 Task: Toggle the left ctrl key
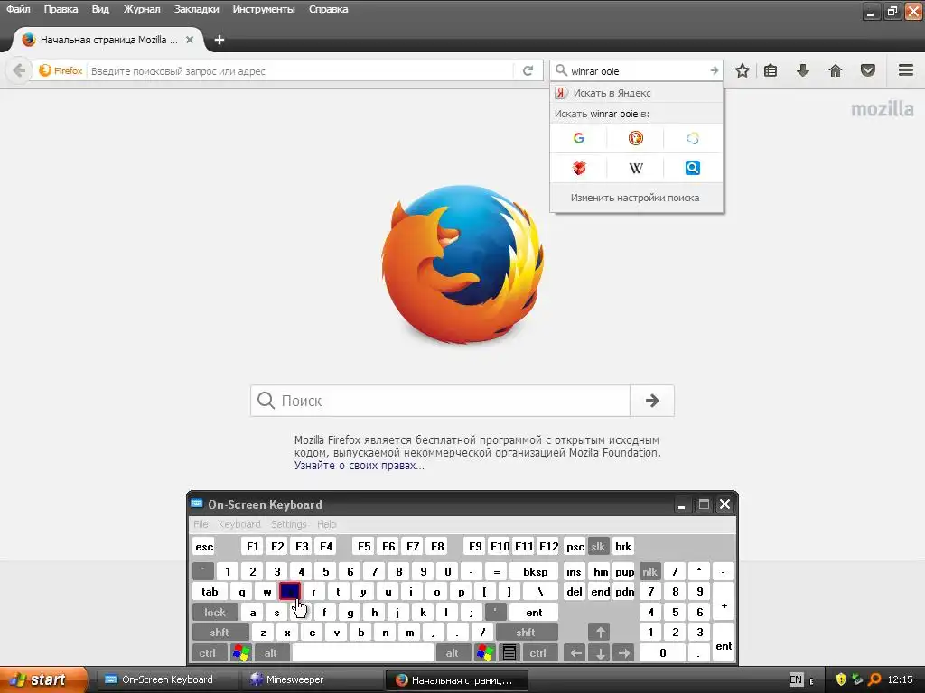209,653
